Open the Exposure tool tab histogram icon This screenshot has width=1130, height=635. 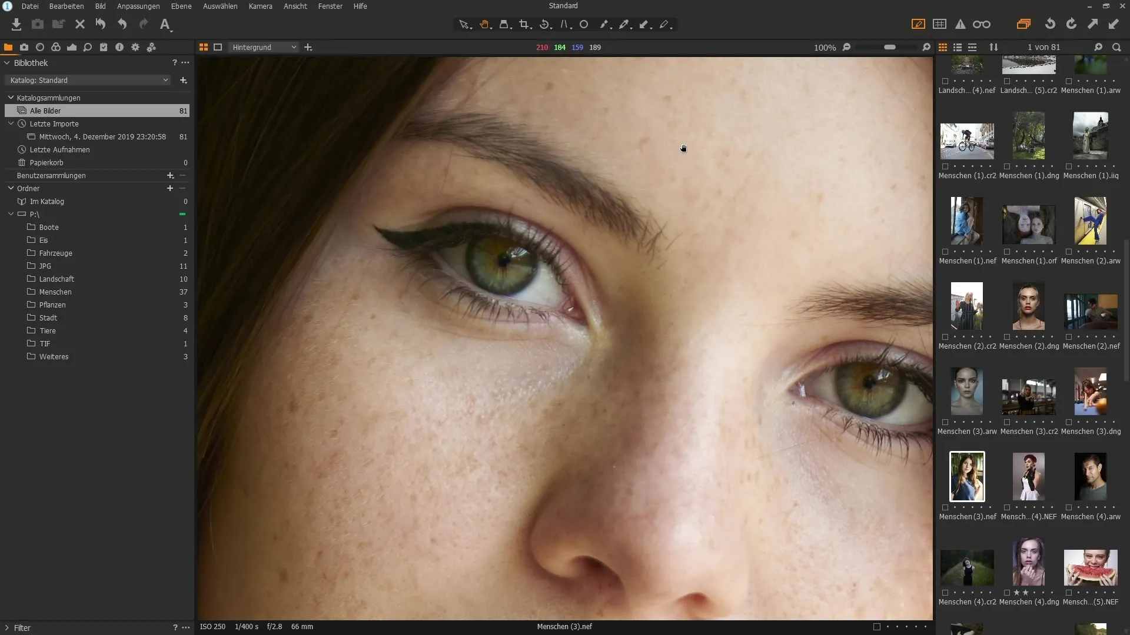[72, 47]
